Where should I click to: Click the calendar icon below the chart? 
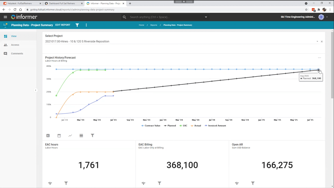point(59,136)
